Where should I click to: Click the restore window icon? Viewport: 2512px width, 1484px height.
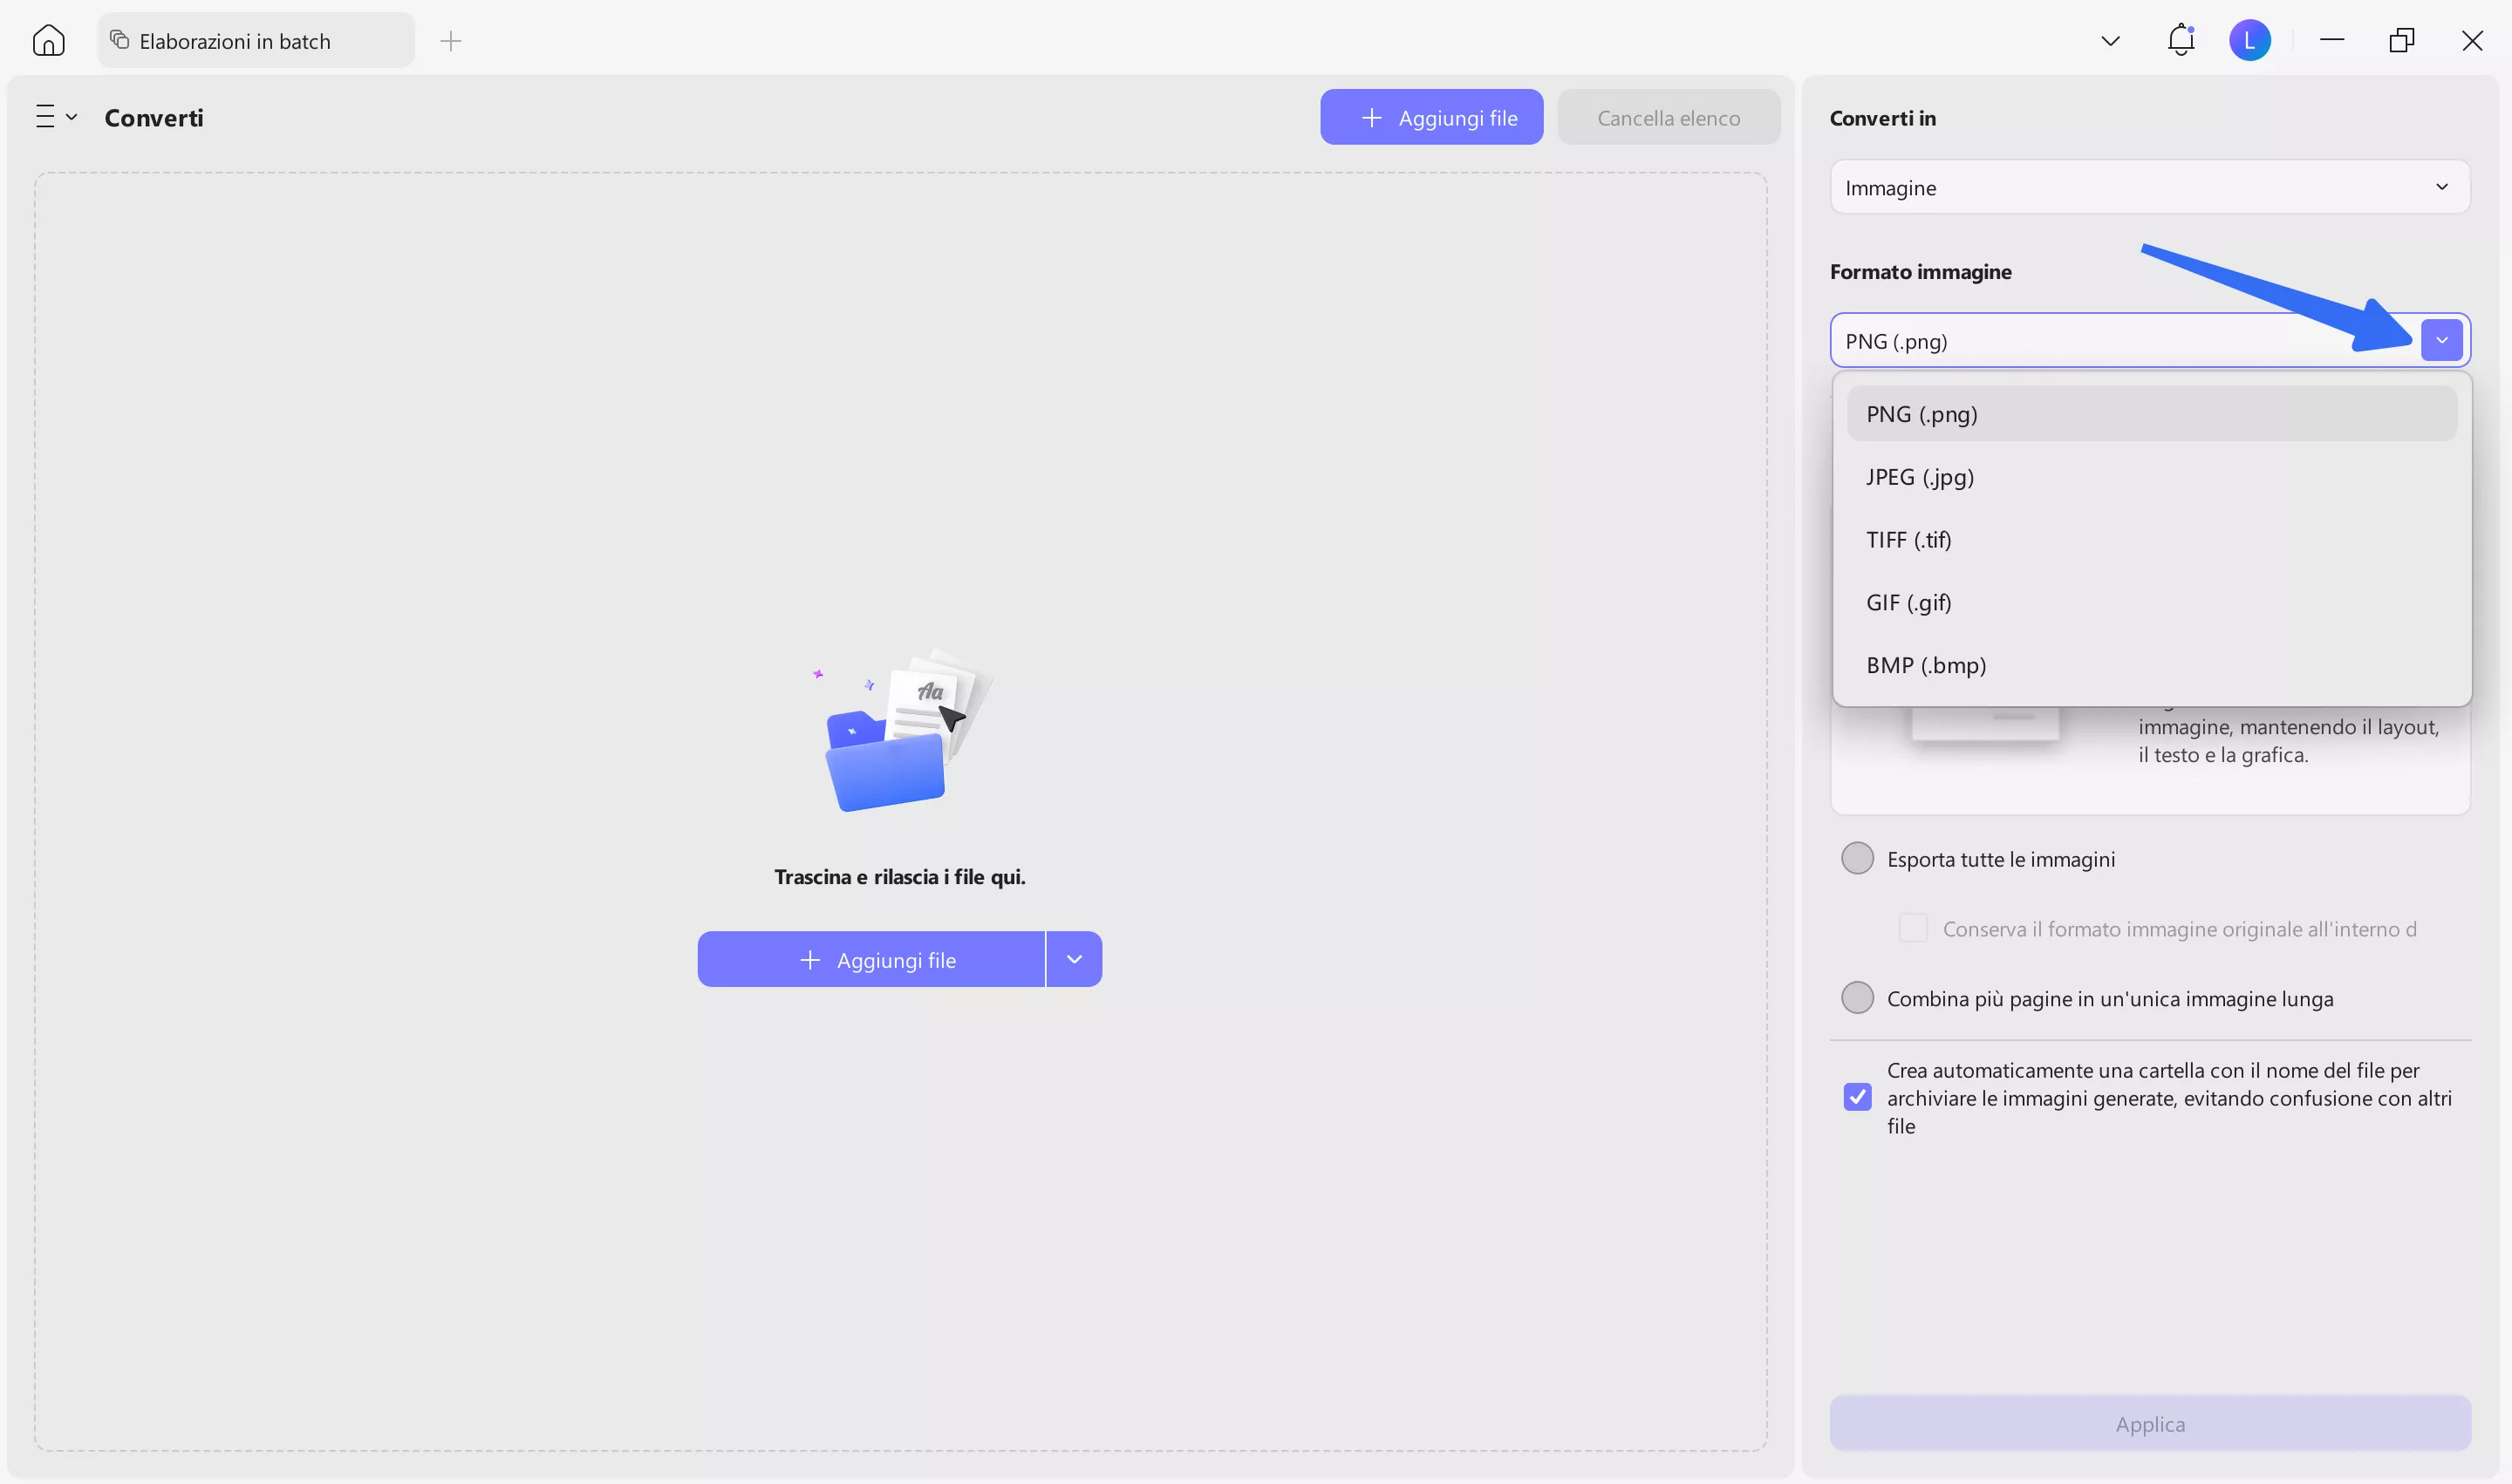2402,40
